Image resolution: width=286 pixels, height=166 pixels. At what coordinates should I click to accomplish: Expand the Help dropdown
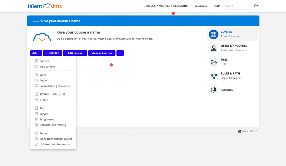tap(218, 6)
